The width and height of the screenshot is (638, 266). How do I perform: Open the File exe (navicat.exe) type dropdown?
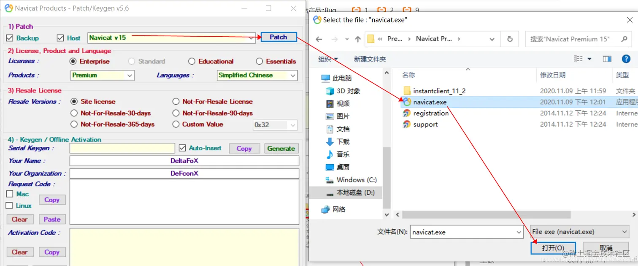(580, 232)
